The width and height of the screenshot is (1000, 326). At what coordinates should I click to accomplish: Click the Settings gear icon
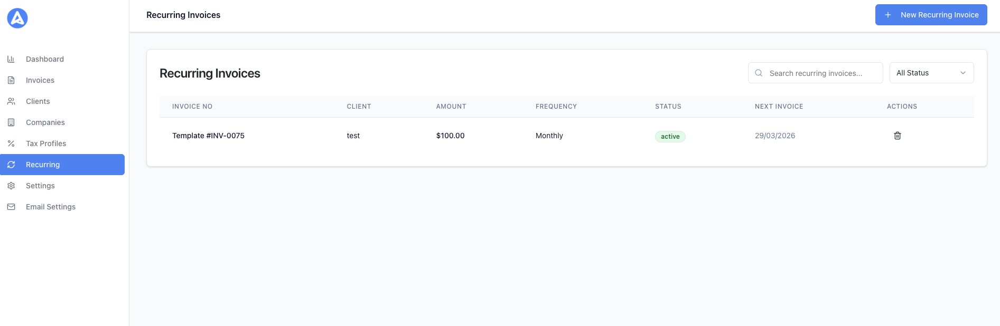(x=11, y=186)
